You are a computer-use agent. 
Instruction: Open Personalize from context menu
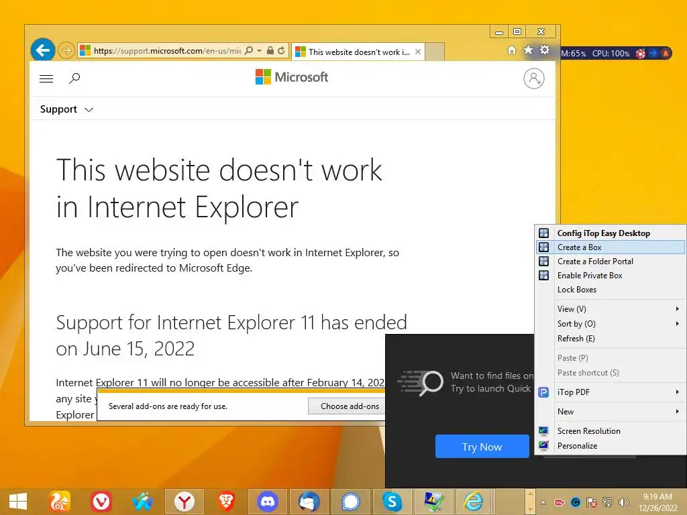(x=611, y=446)
